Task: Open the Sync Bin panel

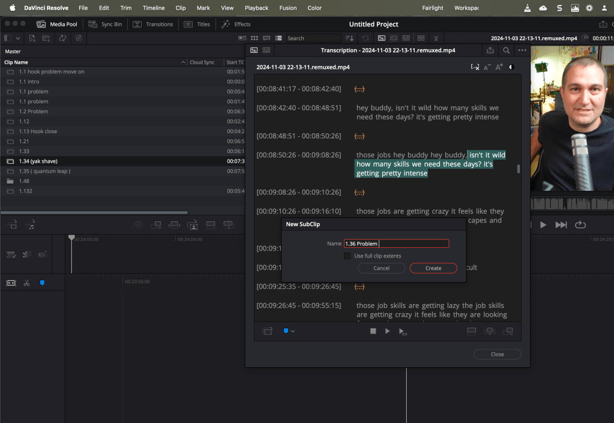Action: click(105, 24)
